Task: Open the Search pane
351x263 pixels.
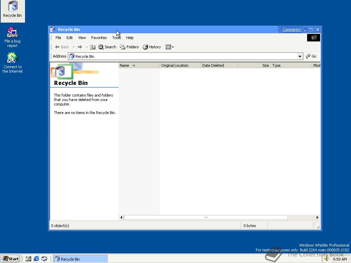Action: coord(107,47)
